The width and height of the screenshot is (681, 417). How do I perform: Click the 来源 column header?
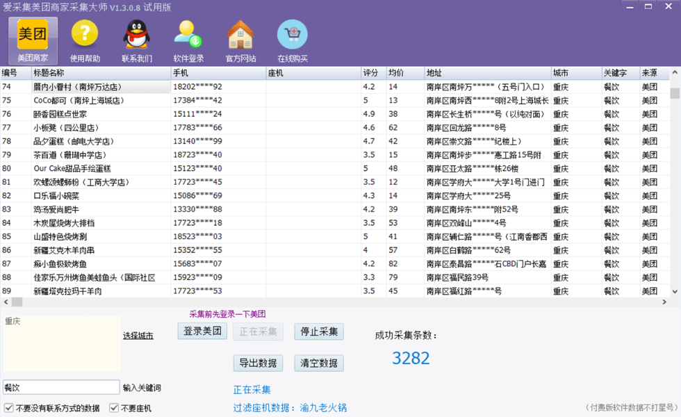(x=655, y=73)
